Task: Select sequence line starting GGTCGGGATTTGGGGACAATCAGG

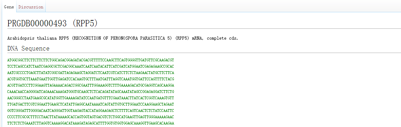Action: (x=91, y=111)
